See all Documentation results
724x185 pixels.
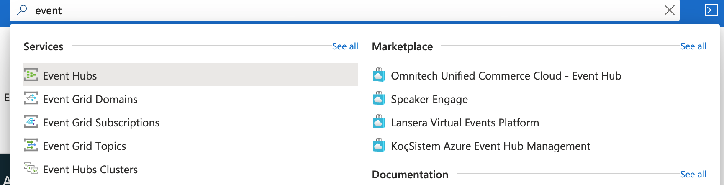click(x=693, y=175)
